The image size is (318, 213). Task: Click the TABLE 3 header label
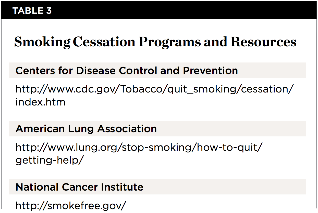pyautogui.click(x=32, y=11)
